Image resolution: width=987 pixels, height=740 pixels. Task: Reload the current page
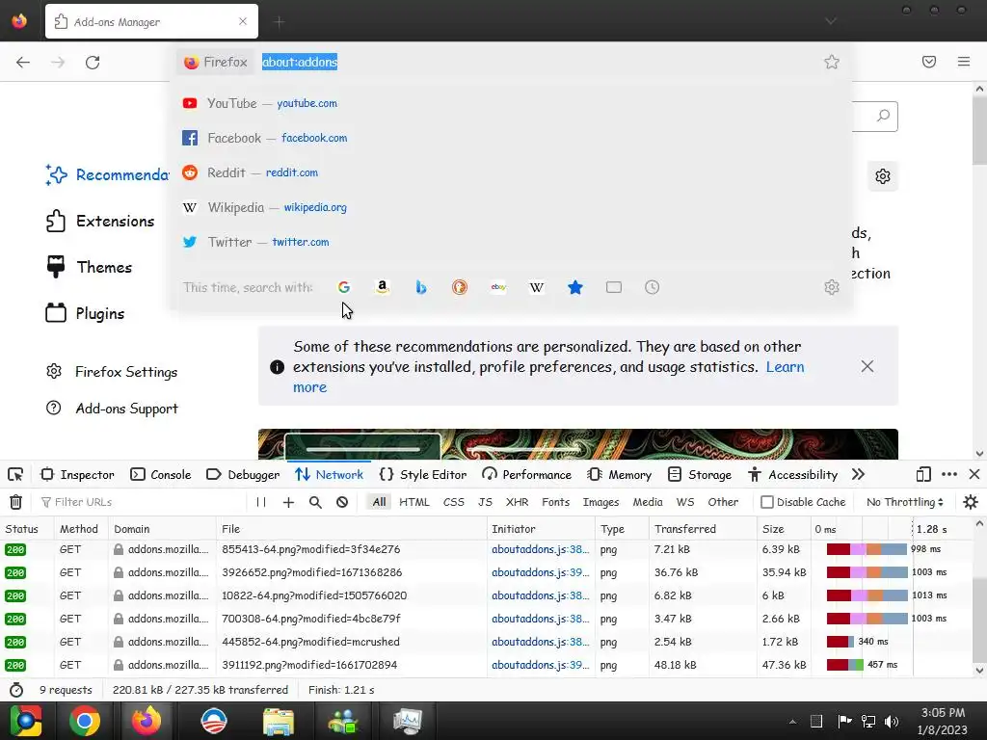[x=93, y=63]
